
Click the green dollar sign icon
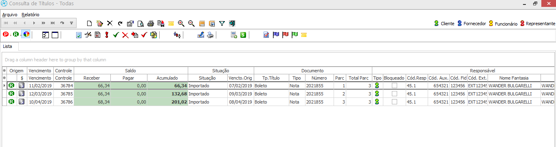click(x=243, y=35)
